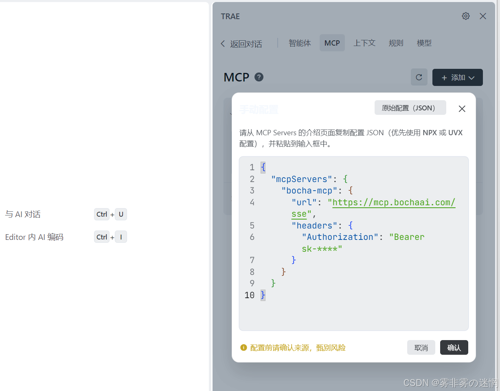
Task: Click 返回对话 text link
Action: [246, 44]
